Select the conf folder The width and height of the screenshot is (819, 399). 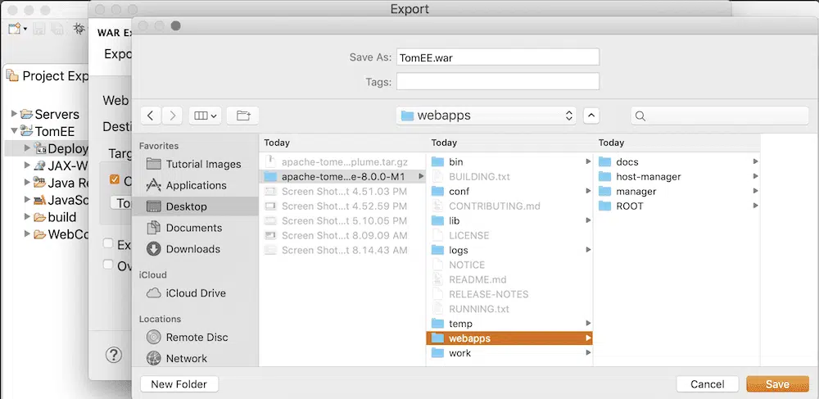[459, 192]
